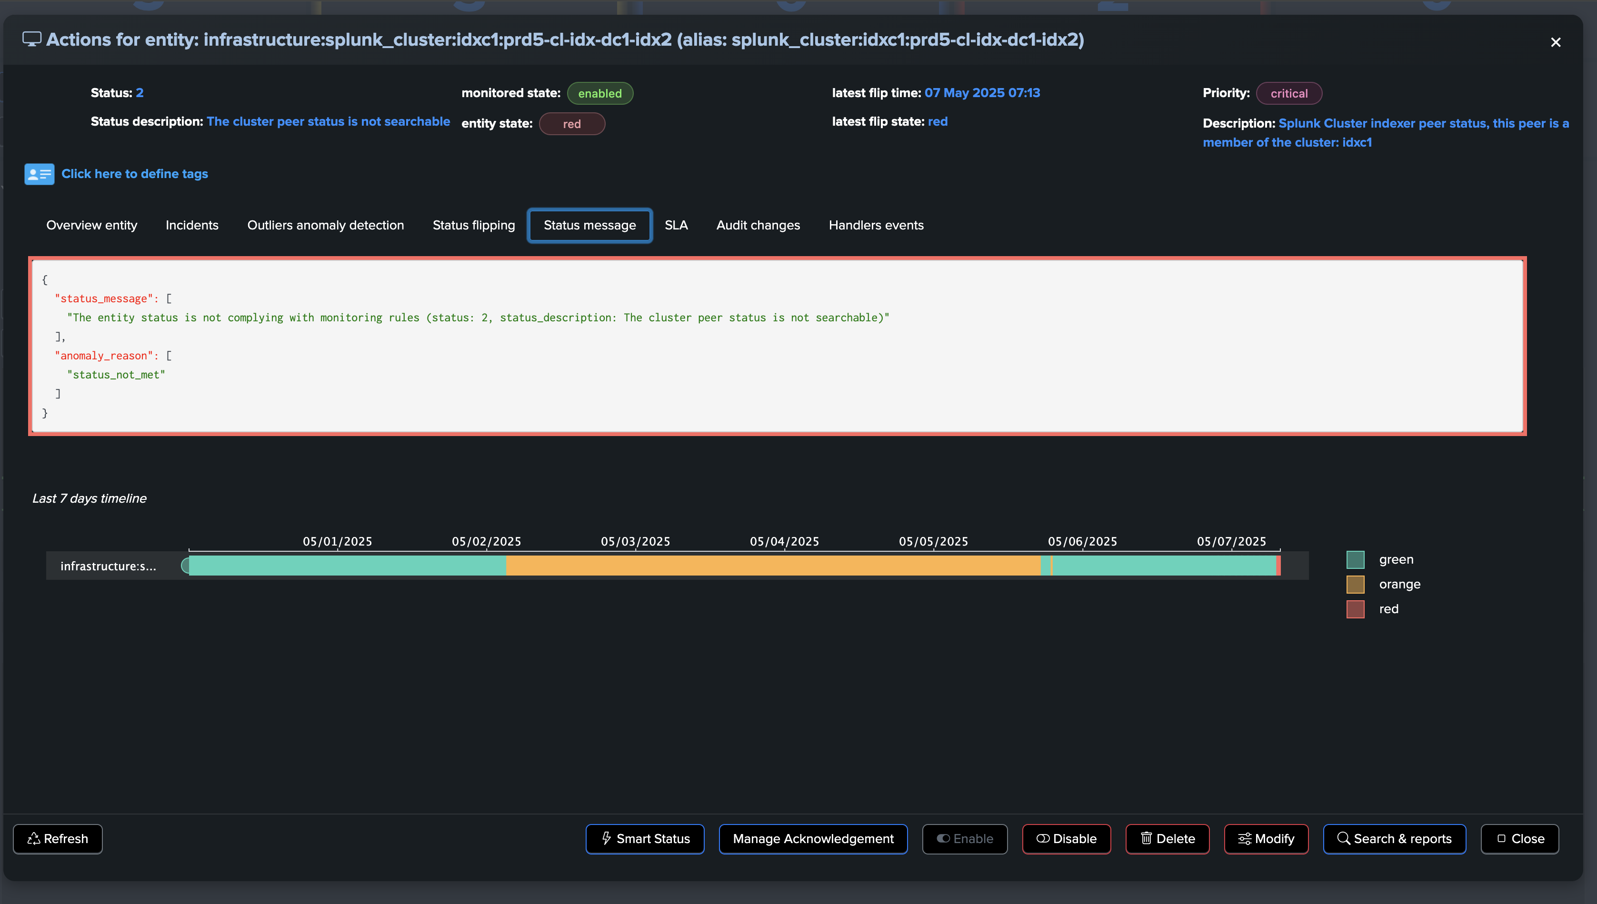
Task: Click the greyed Enable button
Action: [x=965, y=839]
